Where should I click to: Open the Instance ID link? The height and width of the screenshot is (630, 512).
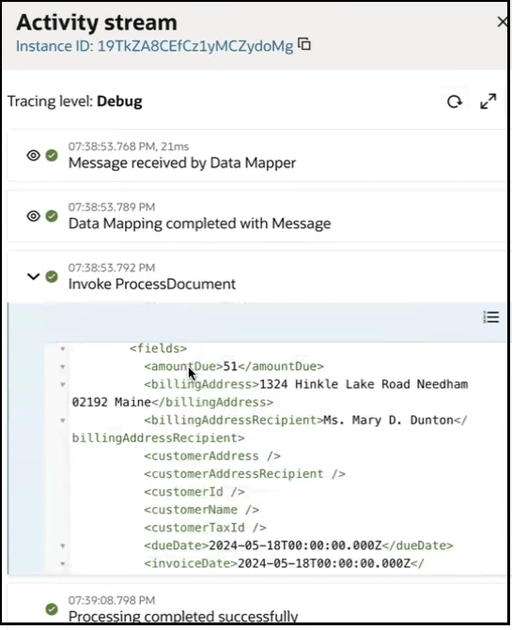(x=155, y=46)
